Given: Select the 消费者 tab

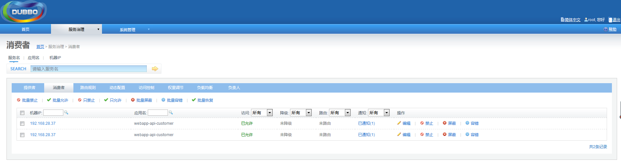Looking at the screenshot, I should [x=59, y=88].
